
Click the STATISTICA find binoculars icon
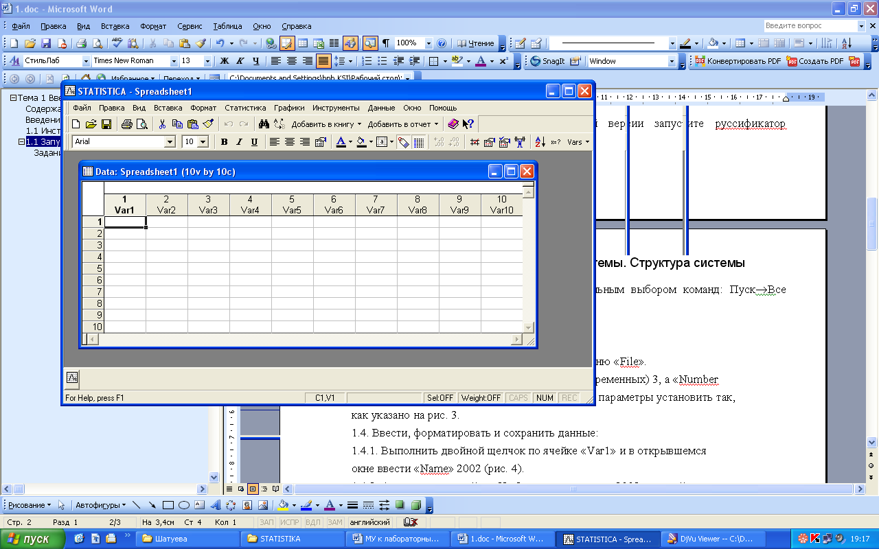tap(264, 124)
